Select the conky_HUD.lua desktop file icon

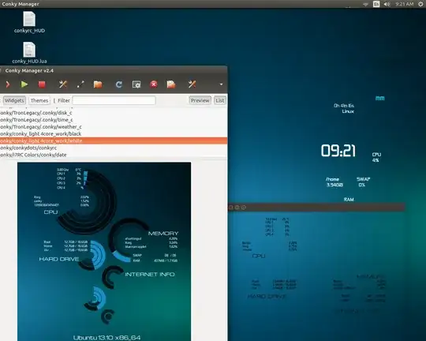(29, 53)
